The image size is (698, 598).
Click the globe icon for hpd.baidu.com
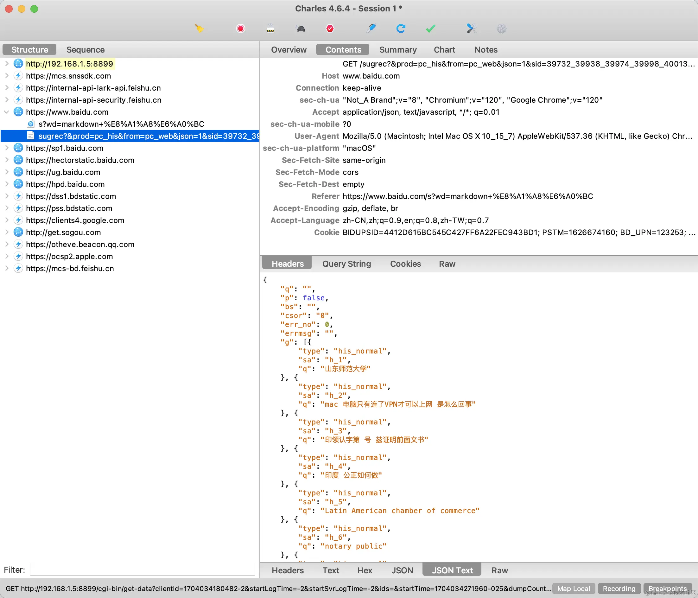point(18,184)
